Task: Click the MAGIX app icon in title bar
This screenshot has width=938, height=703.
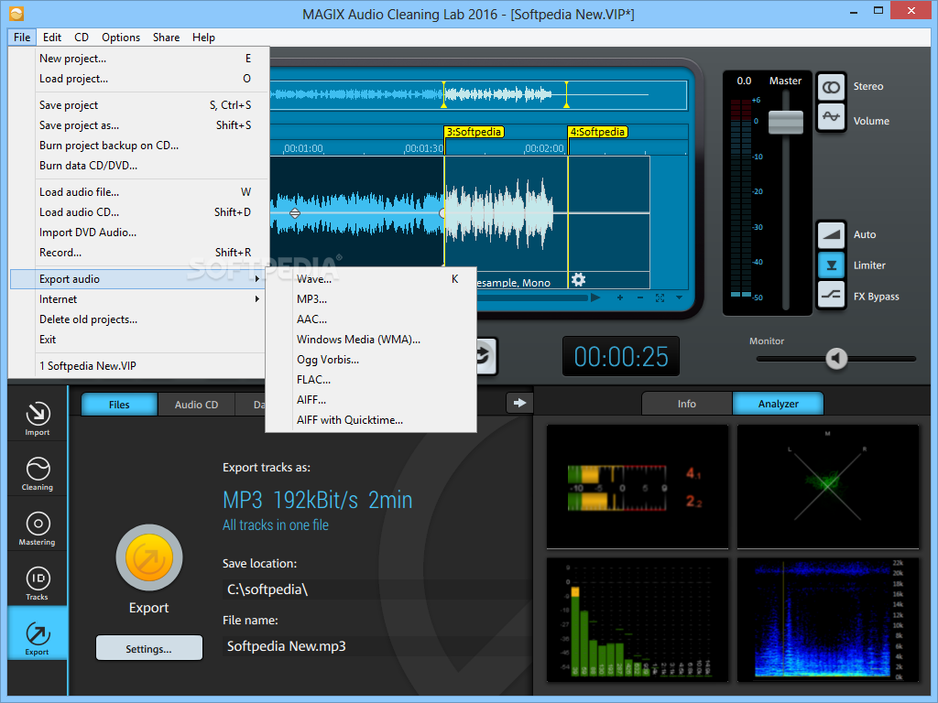Action: tap(16, 13)
